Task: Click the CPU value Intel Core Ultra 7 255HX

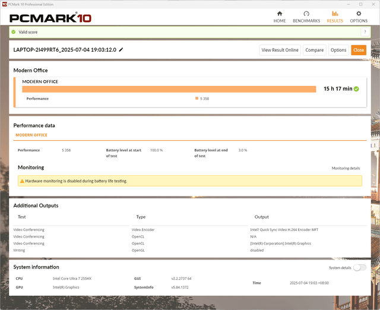Action: (72, 279)
